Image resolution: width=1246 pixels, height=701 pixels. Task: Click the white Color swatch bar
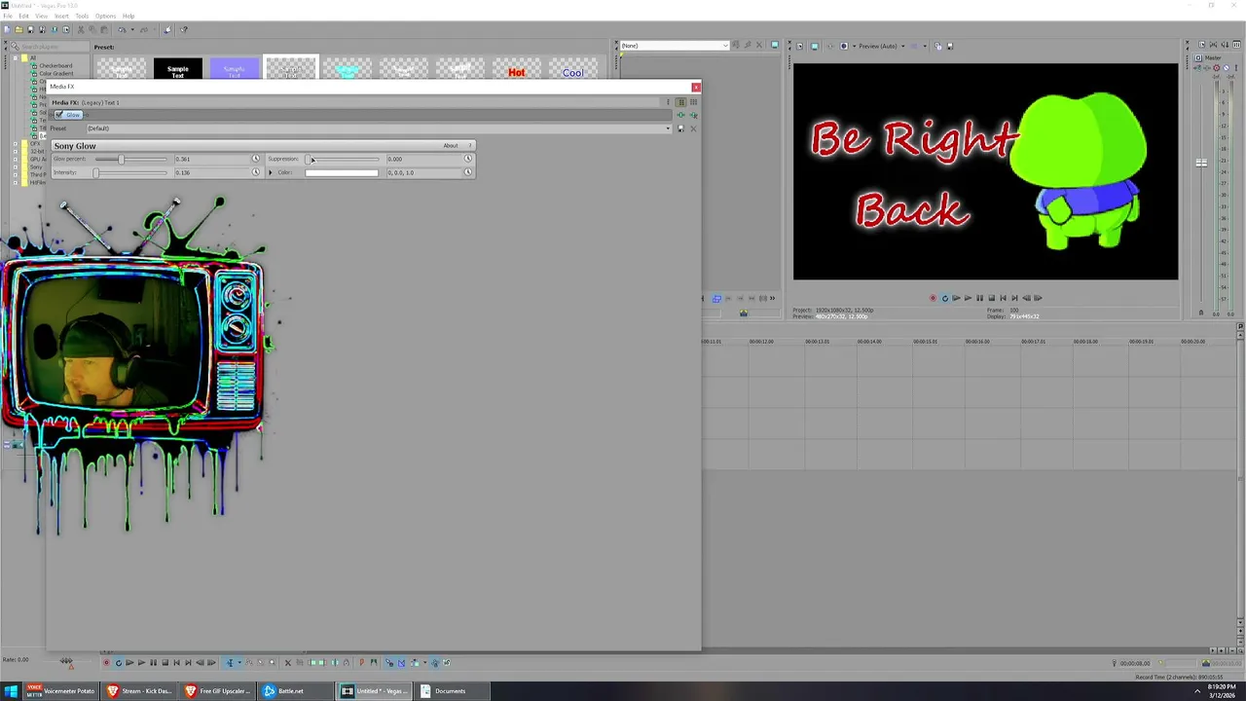coord(342,172)
